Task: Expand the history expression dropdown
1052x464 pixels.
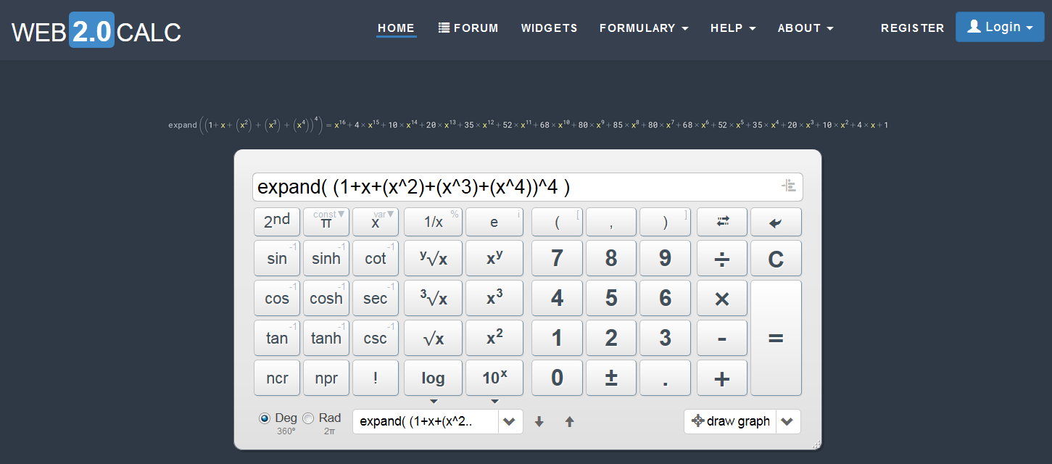Action: 510,421
